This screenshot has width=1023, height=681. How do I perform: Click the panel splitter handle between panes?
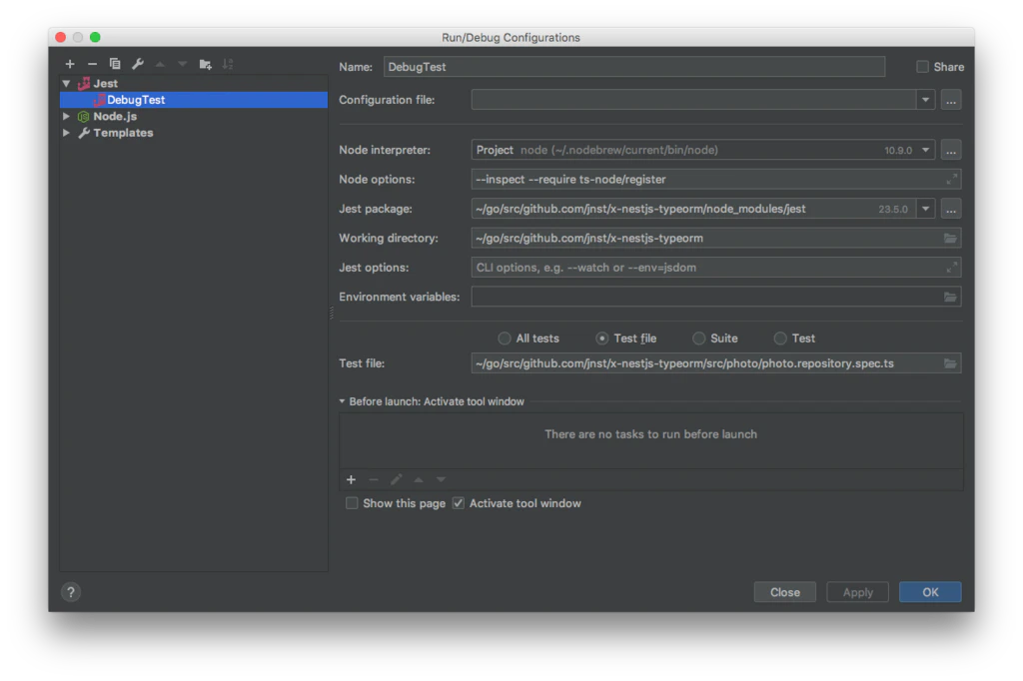tap(332, 314)
